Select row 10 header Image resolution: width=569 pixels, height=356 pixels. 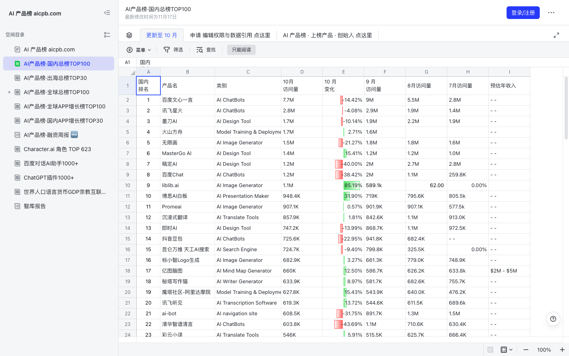tap(128, 186)
